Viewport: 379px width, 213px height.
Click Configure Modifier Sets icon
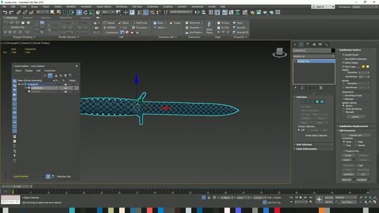point(321,88)
